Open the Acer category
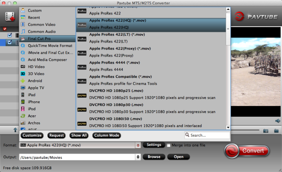 [47, 116]
